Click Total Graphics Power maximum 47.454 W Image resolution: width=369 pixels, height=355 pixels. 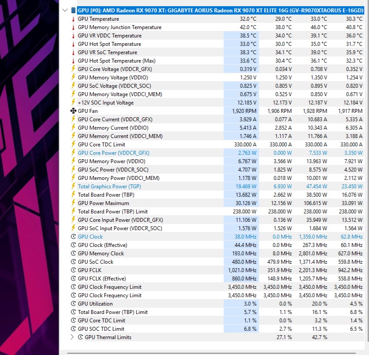pos(316,187)
